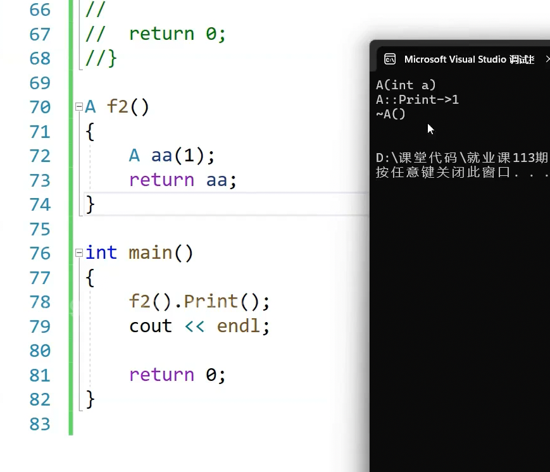
Task: Click the 'f2().Print();' call
Action: pos(199,302)
